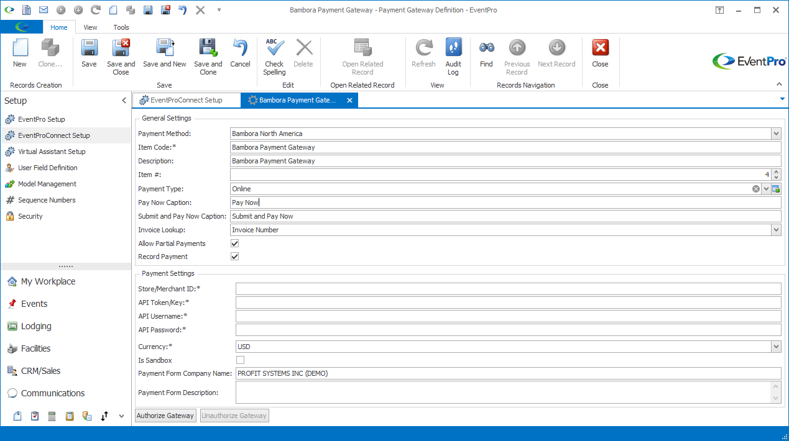789x441 pixels.
Task: Switch to the Tools ribbon tab
Action: [121, 27]
